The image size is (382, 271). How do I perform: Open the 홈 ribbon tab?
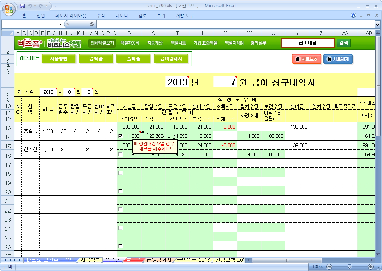[x=24, y=16]
